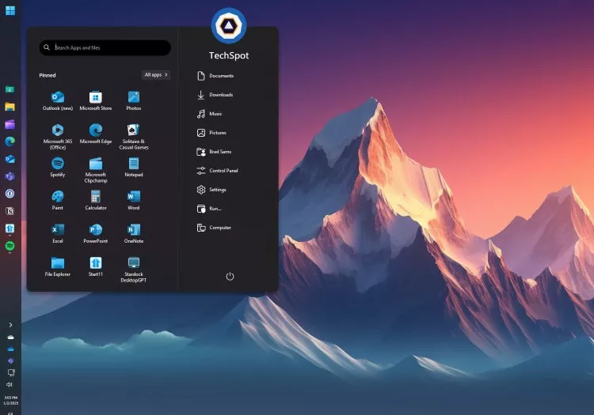Launch Microsoft Edge from pinned apps

96,134
